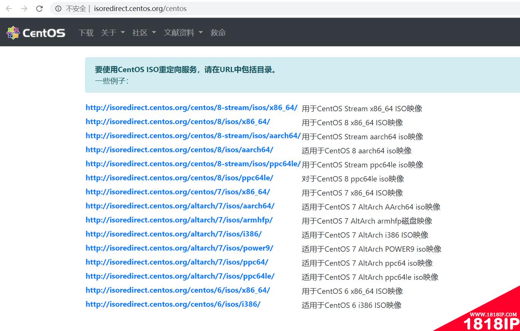This screenshot has width=520, height=331.
Task: Open the 8-stream x86_64 ISO link
Action: (x=192, y=108)
